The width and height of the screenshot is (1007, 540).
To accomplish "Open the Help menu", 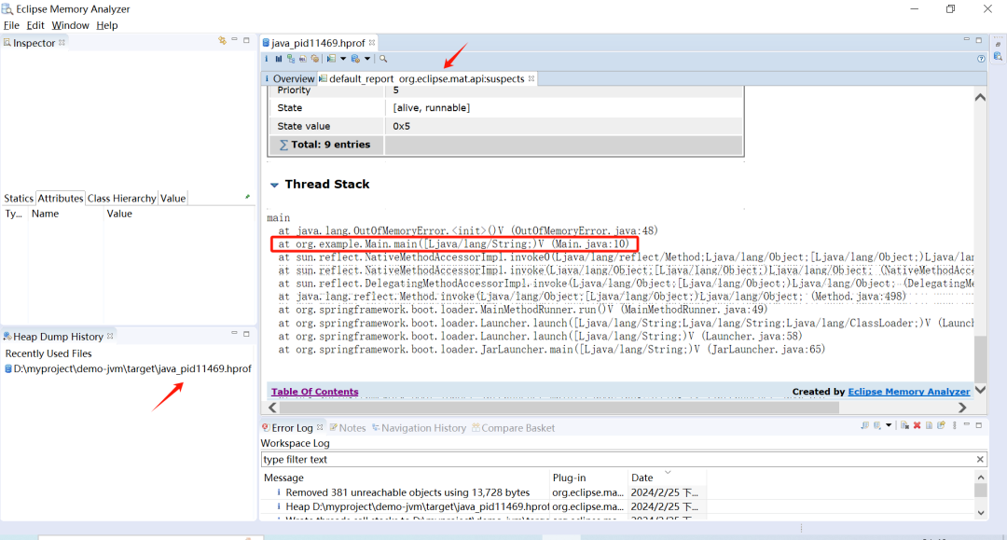I will (107, 25).
